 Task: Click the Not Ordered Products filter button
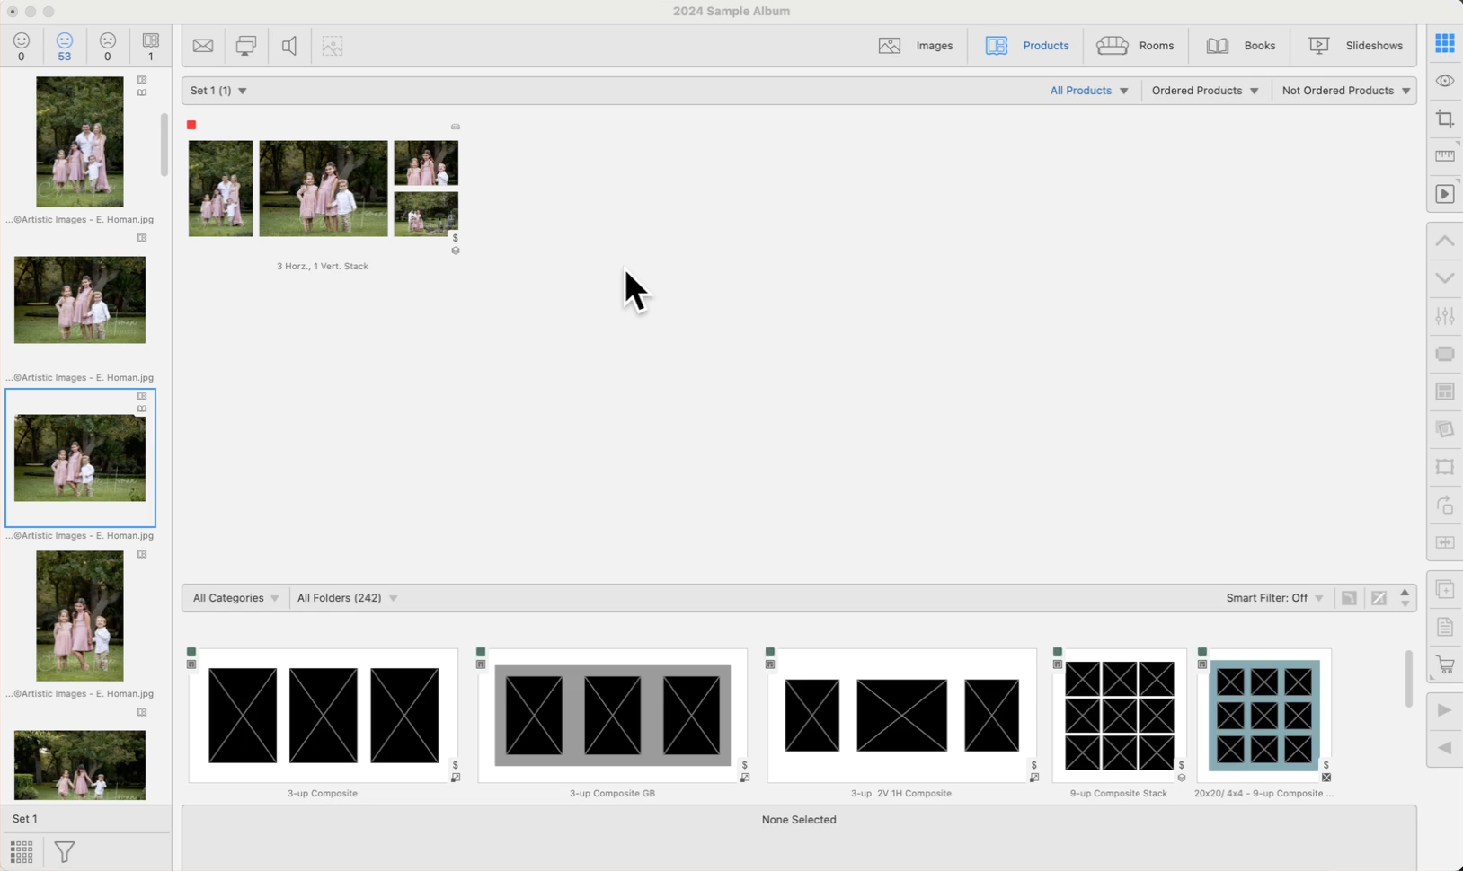coord(1344,91)
